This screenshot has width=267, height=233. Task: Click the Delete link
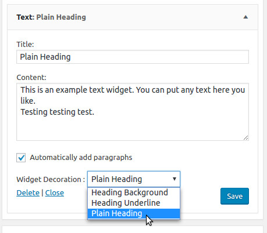coord(28,193)
